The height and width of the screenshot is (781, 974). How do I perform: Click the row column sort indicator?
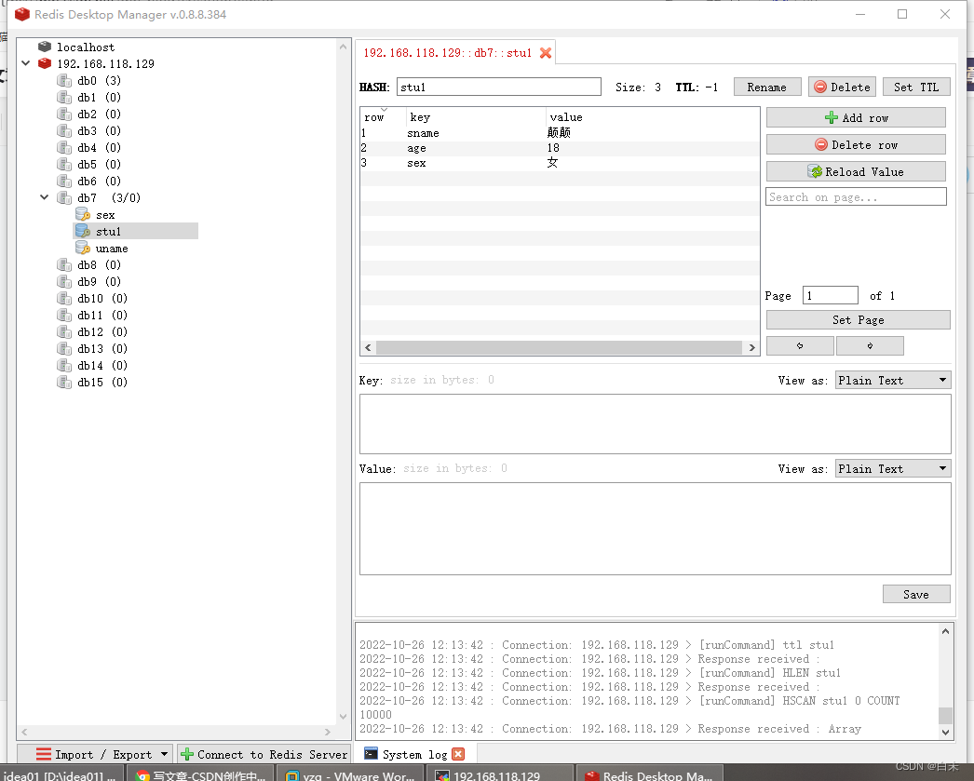[x=384, y=110]
